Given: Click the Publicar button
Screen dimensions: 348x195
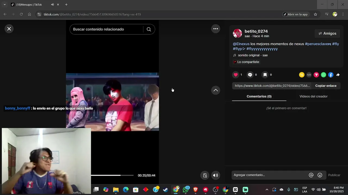Looking at the screenshot, I should pos(334,175).
